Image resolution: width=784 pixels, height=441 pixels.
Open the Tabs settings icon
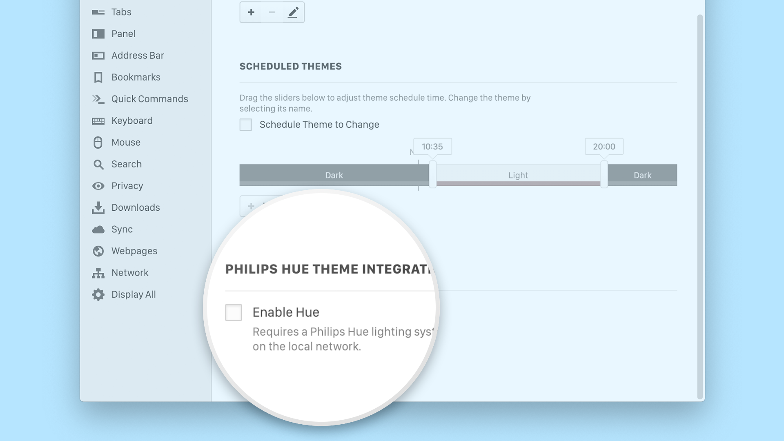[x=98, y=12]
